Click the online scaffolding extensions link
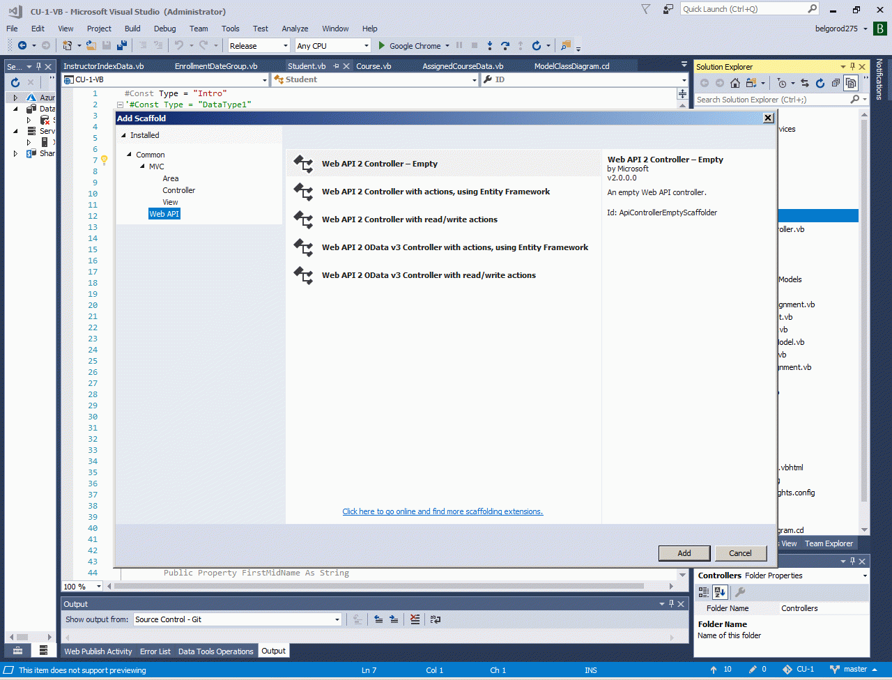892x680 pixels. click(443, 511)
